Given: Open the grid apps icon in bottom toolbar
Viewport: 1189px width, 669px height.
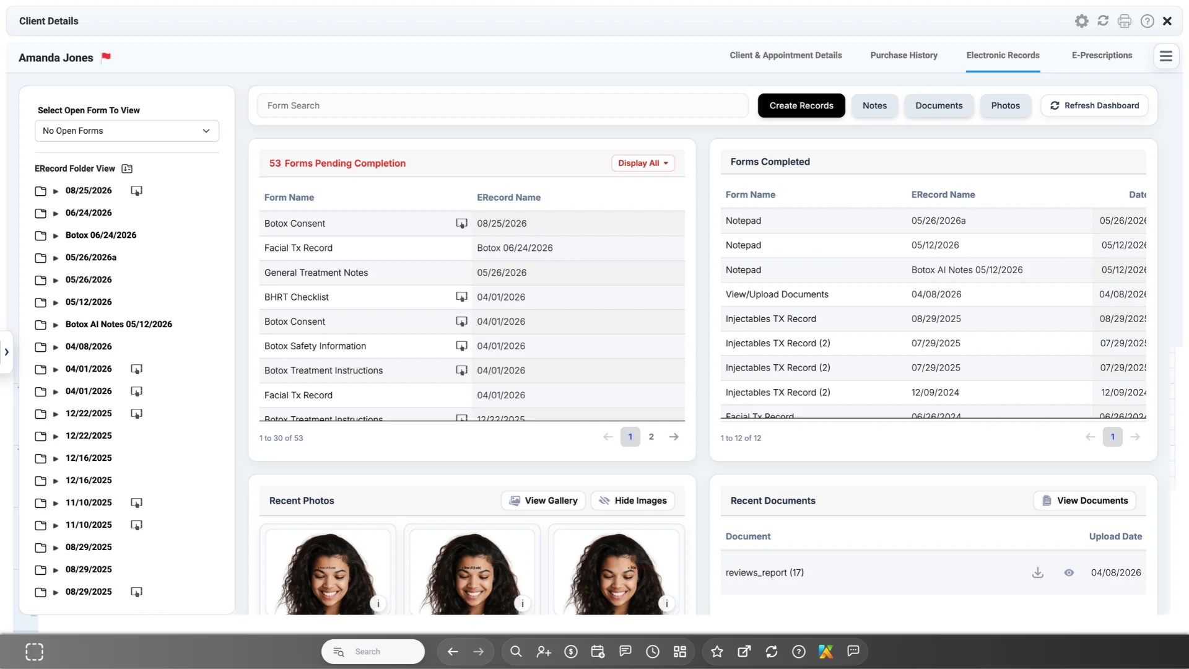Looking at the screenshot, I should click(x=679, y=652).
